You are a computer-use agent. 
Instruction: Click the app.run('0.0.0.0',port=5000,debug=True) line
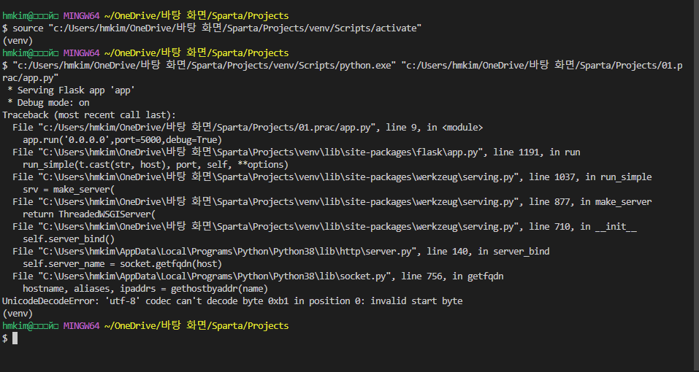122,140
